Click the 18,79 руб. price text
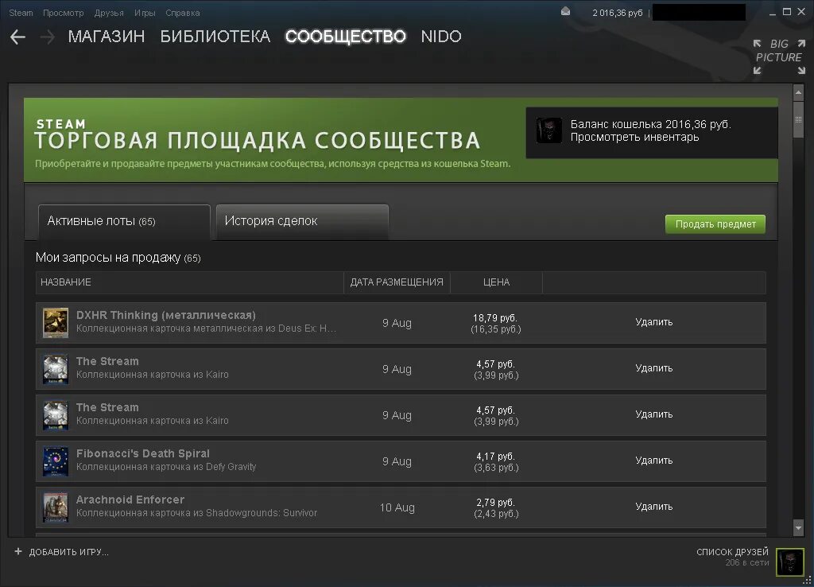This screenshot has width=814, height=587. click(x=494, y=318)
